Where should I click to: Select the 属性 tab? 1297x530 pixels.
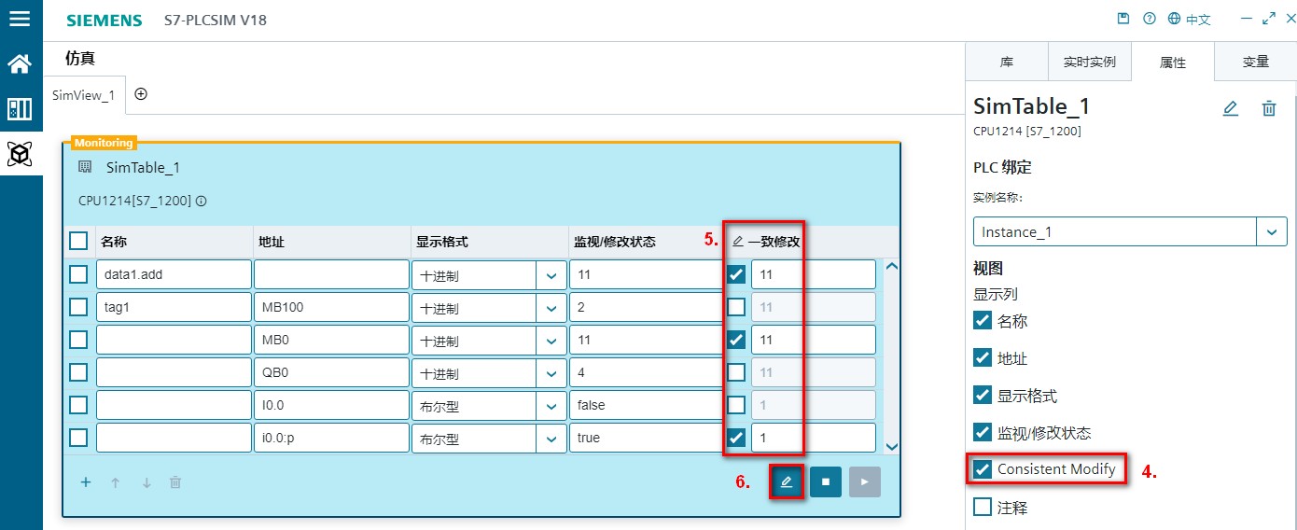click(1172, 62)
